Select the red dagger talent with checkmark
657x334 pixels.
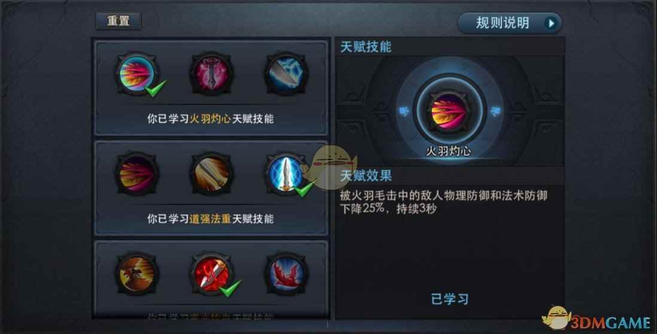(x=211, y=274)
